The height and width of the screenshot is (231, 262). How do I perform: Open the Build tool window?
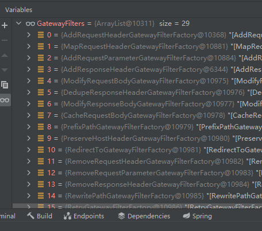tap(40, 216)
